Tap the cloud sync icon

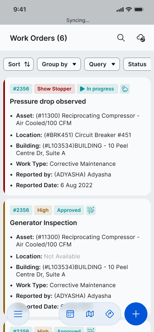point(141,38)
